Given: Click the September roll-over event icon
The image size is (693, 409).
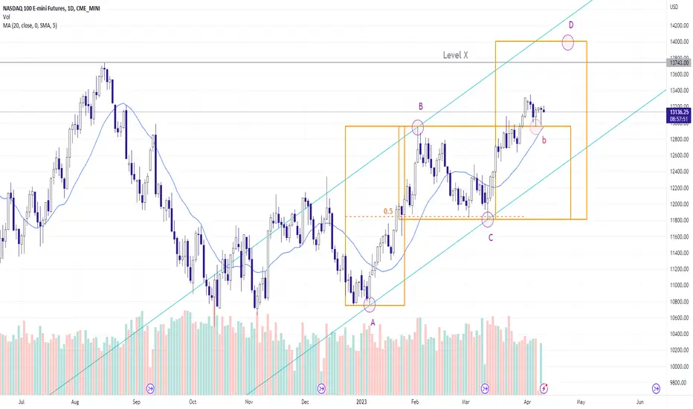Looking at the screenshot, I should 150,388.
